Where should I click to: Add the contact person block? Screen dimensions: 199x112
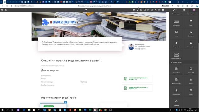coord(176,92)
